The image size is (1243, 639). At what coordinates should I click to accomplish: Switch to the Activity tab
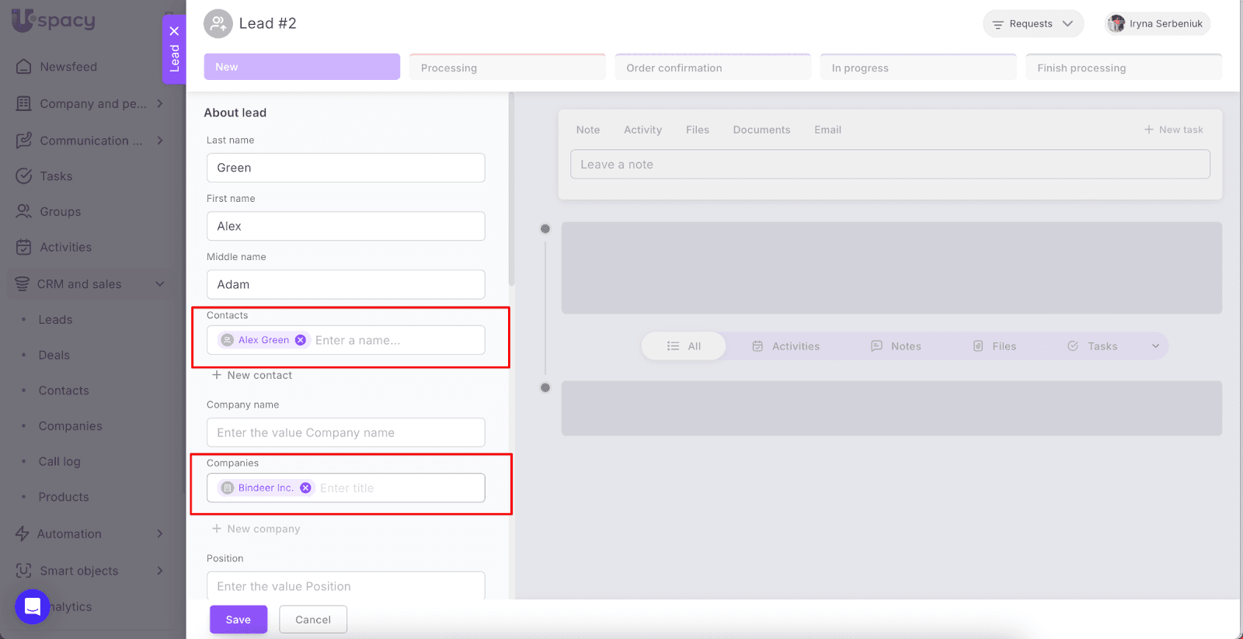click(642, 130)
